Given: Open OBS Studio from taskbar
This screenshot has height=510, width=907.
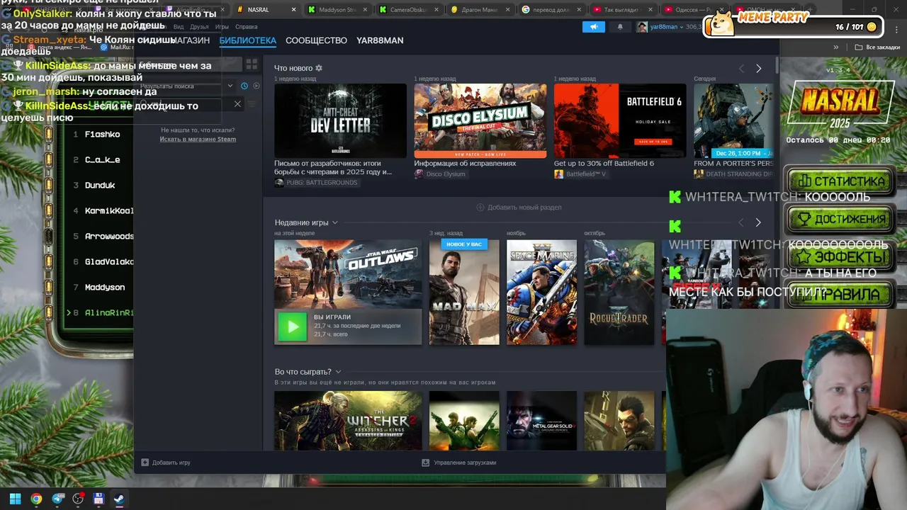Looking at the screenshot, I should pos(78,499).
